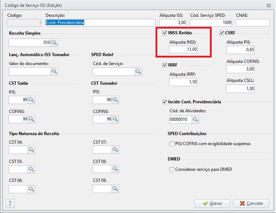Click the CST Tomador COFINS search icon
The width and height of the screenshot is (276, 213).
115,119
